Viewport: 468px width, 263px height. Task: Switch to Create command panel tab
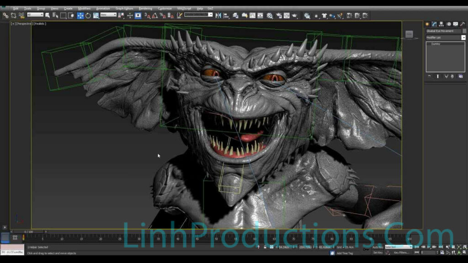427,24
